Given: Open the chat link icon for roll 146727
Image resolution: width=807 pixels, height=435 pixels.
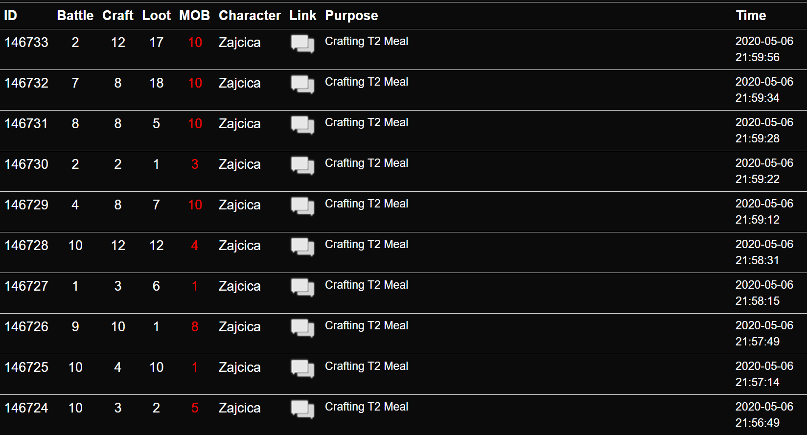Looking at the screenshot, I should (302, 287).
